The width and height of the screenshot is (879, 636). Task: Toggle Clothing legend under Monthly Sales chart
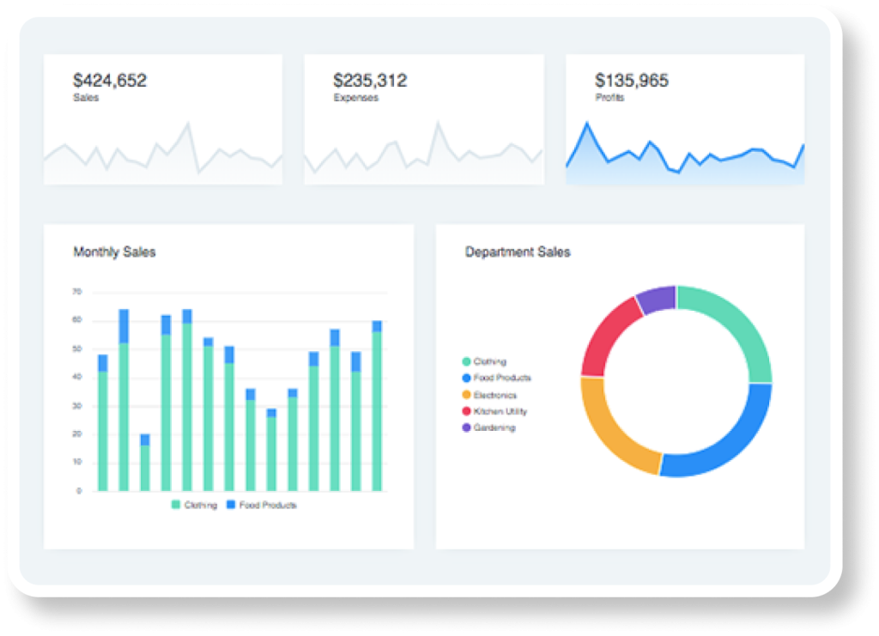[194, 506]
